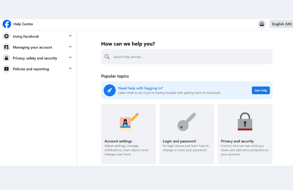Click the Managing your account sidebar icon
The image size is (293, 190).
click(6, 47)
